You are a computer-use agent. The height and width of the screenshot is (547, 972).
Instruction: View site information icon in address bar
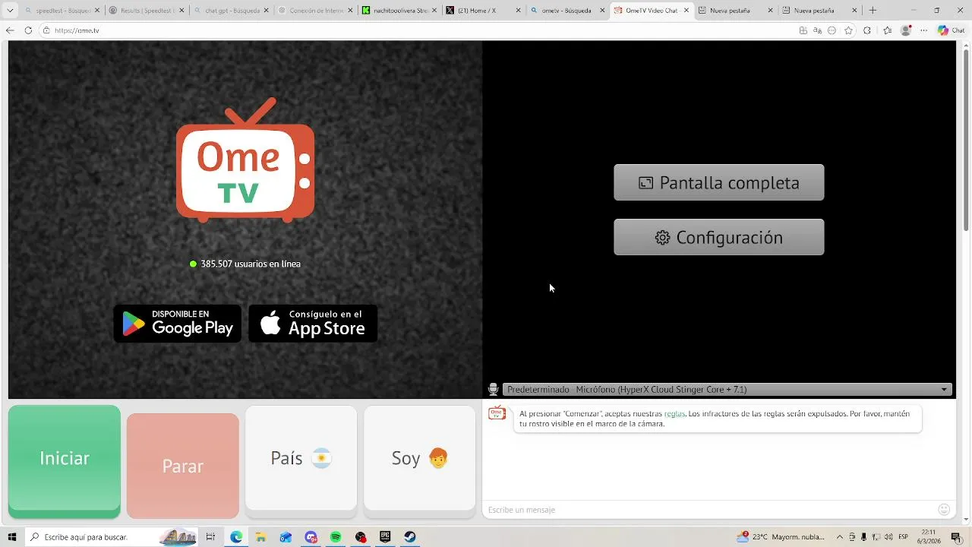(46, 30)
